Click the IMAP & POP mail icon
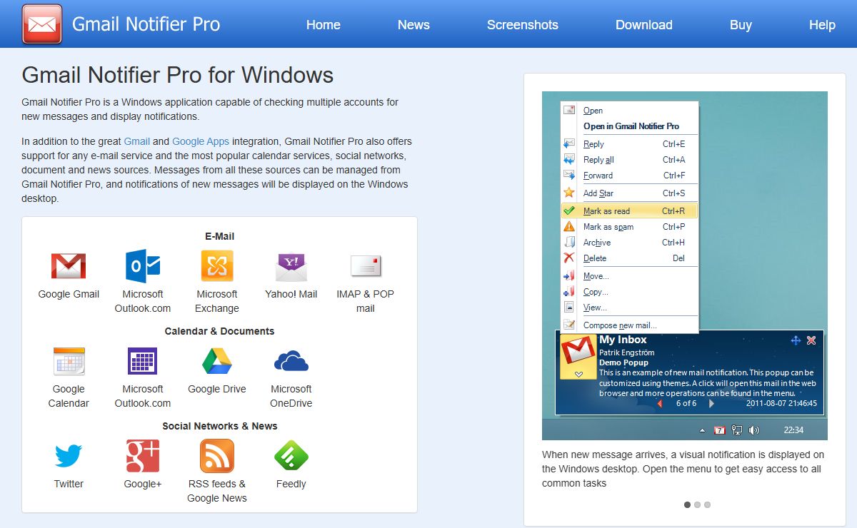857x528 pixels. click(366, 266)
